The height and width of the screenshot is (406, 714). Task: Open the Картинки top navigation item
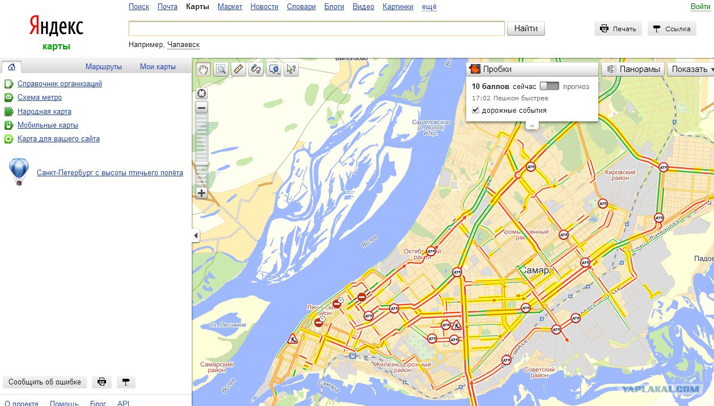tap(398, 7)
